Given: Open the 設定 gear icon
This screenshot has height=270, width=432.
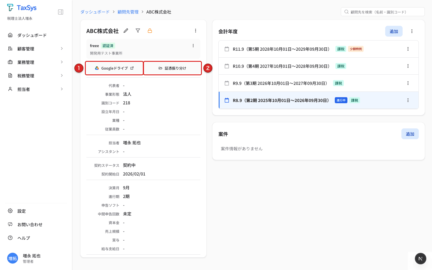Looking at the screenshot, I should click(x=11, y=211).
